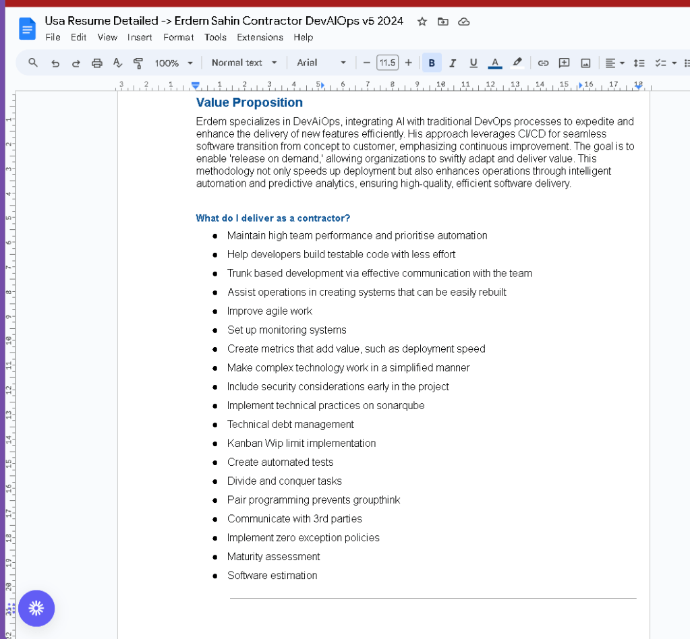The image size is (690, 639).
Task: Open text color picker
Action: 495,63
